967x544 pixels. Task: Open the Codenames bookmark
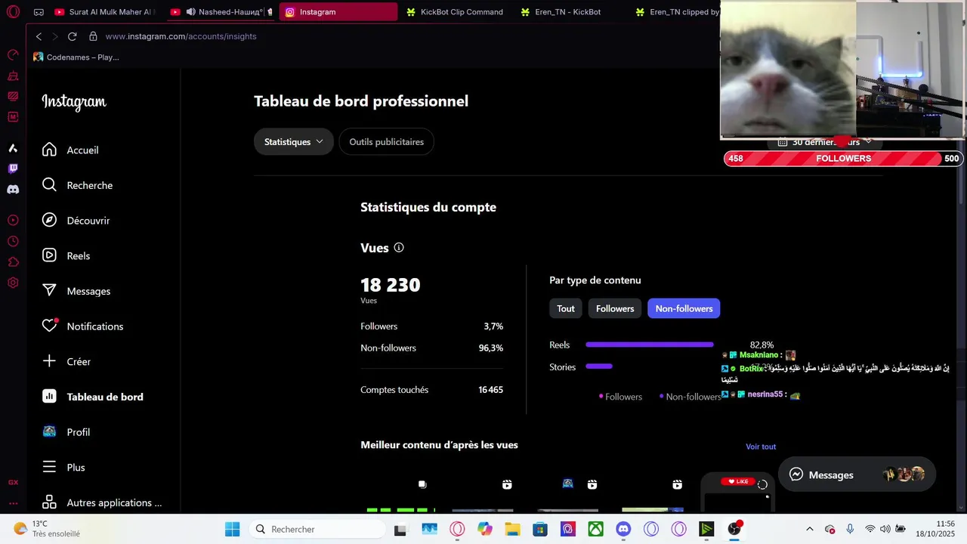point(76,57)
